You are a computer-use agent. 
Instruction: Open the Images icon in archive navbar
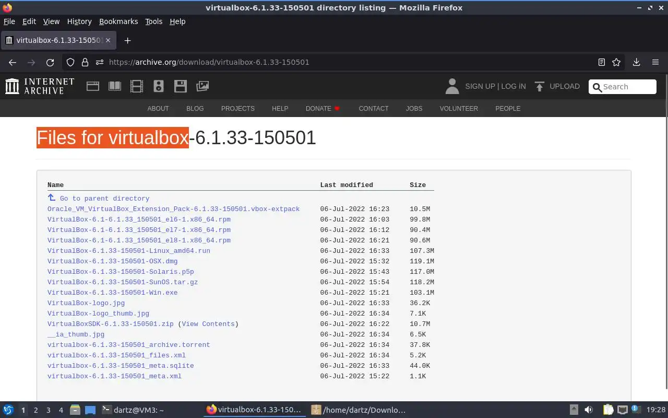point(202,86)
